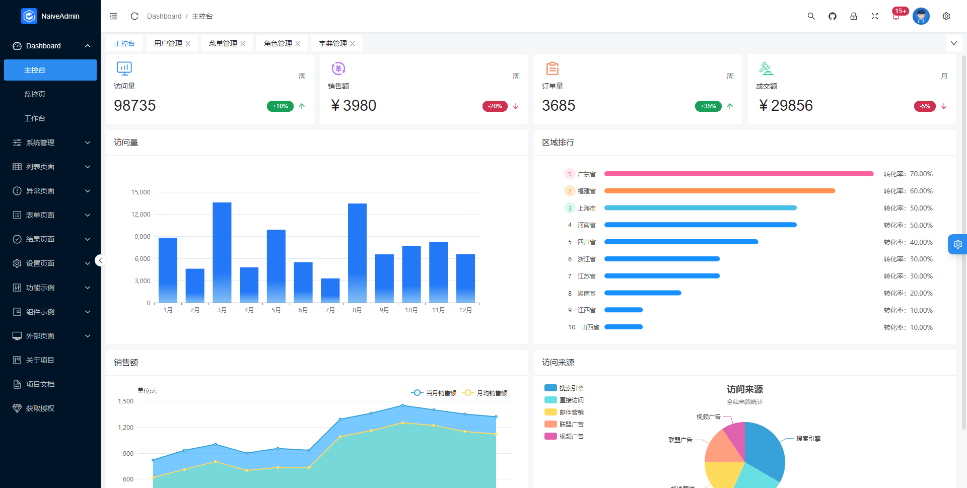Open the tabs dropdown chevron at right
Image resolution: width=967 pixels, height=488 pixels.
point(953,43)
